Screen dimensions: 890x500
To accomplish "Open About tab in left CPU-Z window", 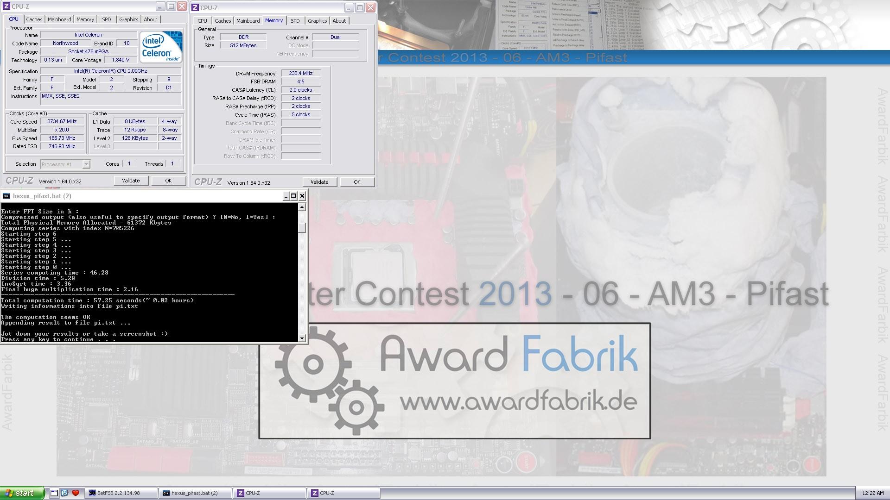I will 150,19.
